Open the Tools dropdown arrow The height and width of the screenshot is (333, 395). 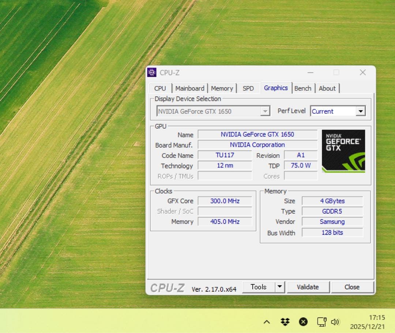(280, 287)
